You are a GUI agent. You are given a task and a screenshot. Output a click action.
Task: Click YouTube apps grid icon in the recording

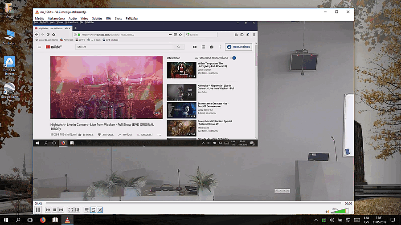(x=203, y=47)
